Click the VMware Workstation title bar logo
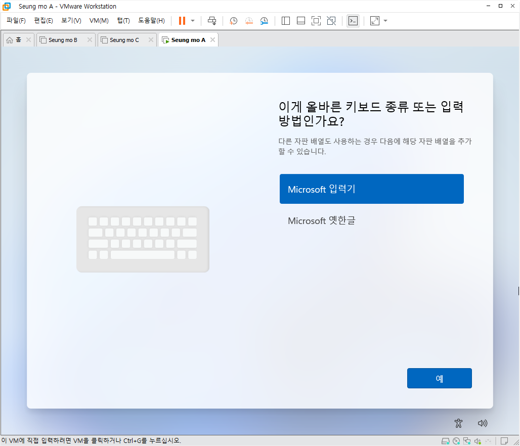This screenshot has height=446, width=520. (x=7, y=6)
